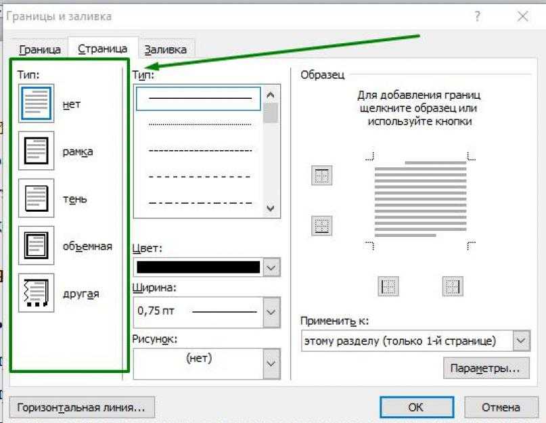Viewport: 546px width, 423px height.
Task: Switch to the Страница tab
Action: pos(103,49)
